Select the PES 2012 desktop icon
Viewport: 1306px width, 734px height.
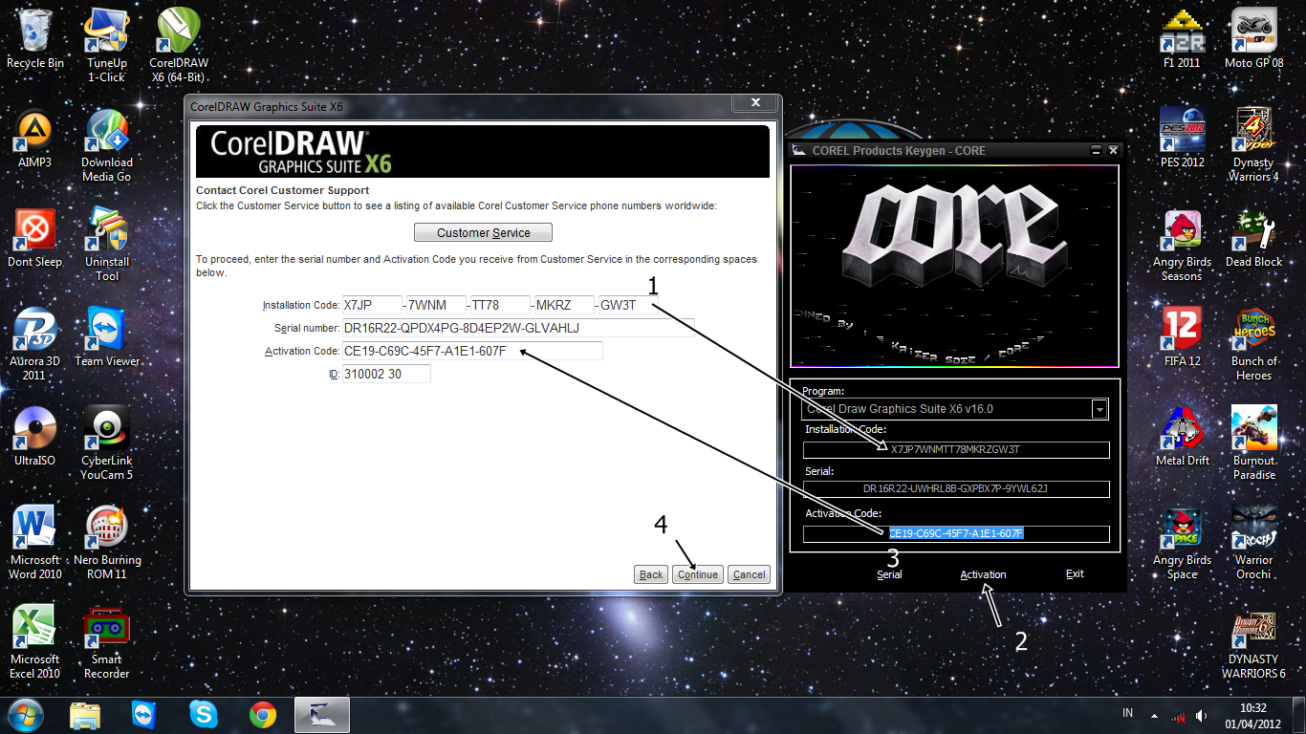pos(1182,139)
